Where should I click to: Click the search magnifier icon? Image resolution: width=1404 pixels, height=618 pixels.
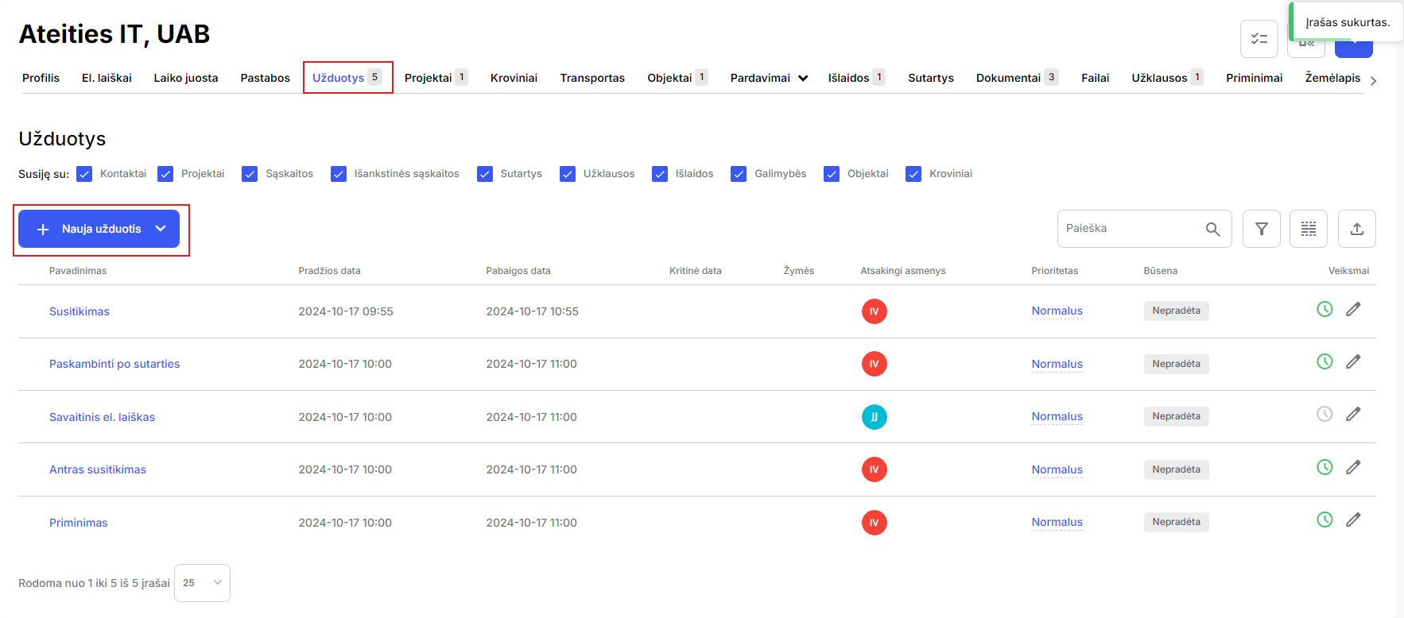(x=1212, y=229)
